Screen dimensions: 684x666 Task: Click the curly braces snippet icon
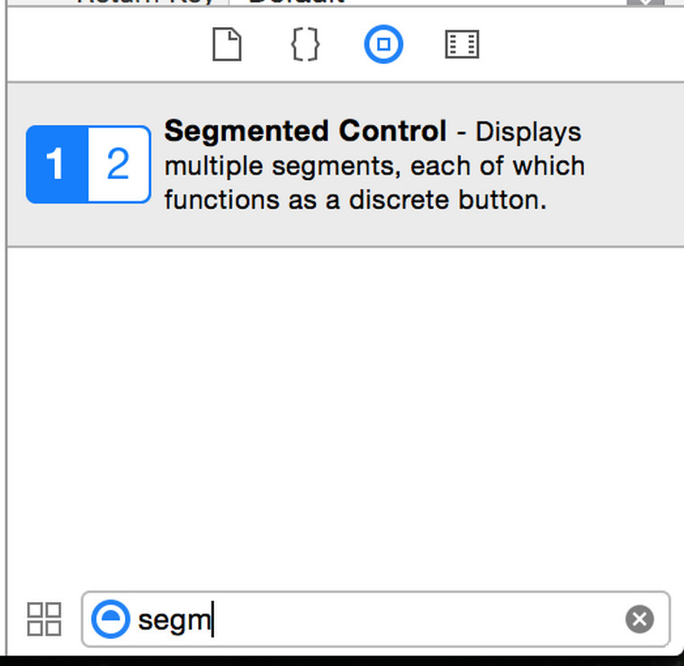[305, 44]
